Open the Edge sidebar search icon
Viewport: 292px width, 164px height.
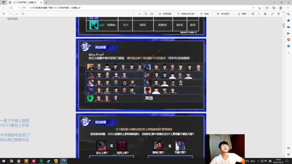click(x=288, y=14)
